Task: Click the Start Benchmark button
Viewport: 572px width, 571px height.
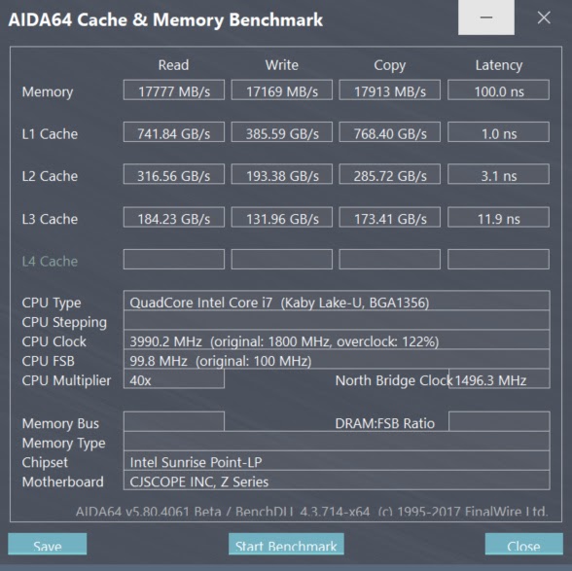Action: tap(286, 544)
